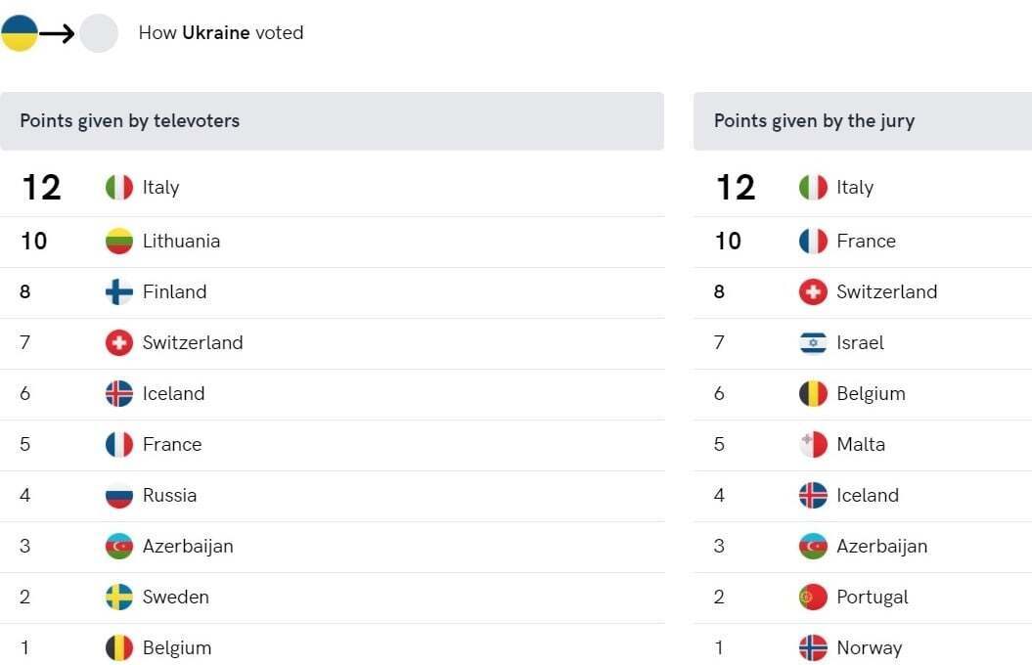This screenshot has height=665, width=1032.
Task: Click the Israel flag in jury list
Action: coord(813,342)
